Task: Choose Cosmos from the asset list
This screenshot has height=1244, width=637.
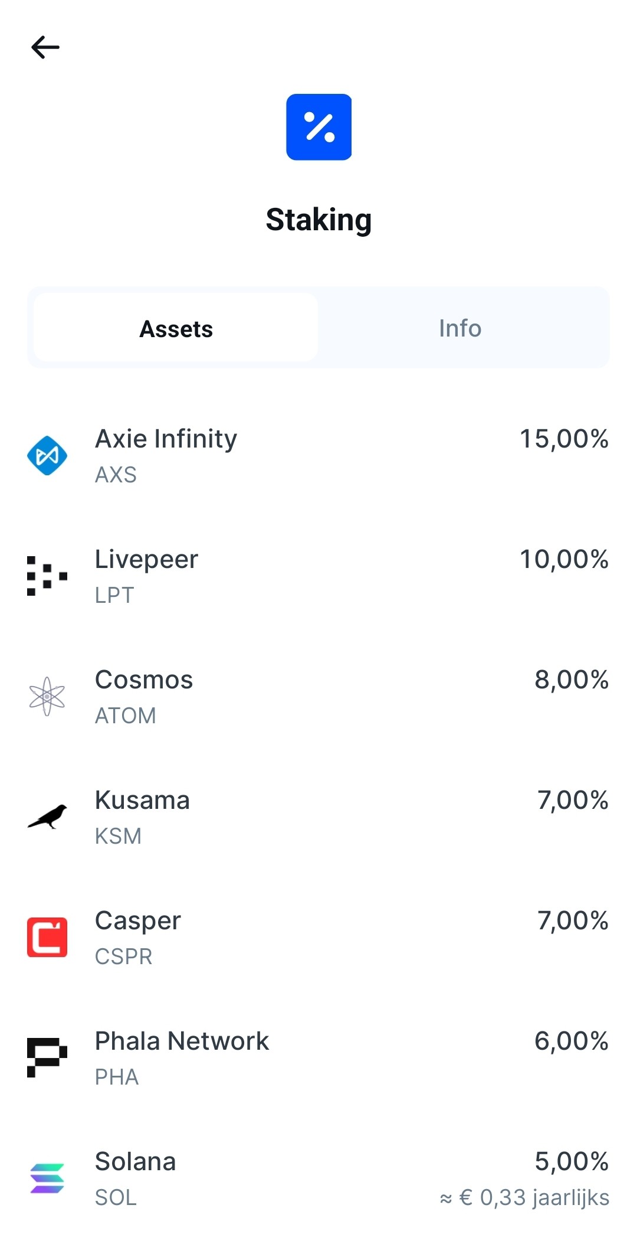Action: coord(144,680)
